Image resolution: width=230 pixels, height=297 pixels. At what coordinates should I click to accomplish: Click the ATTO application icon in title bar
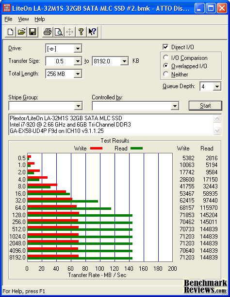pyautogui.click(x=7, y=8)
